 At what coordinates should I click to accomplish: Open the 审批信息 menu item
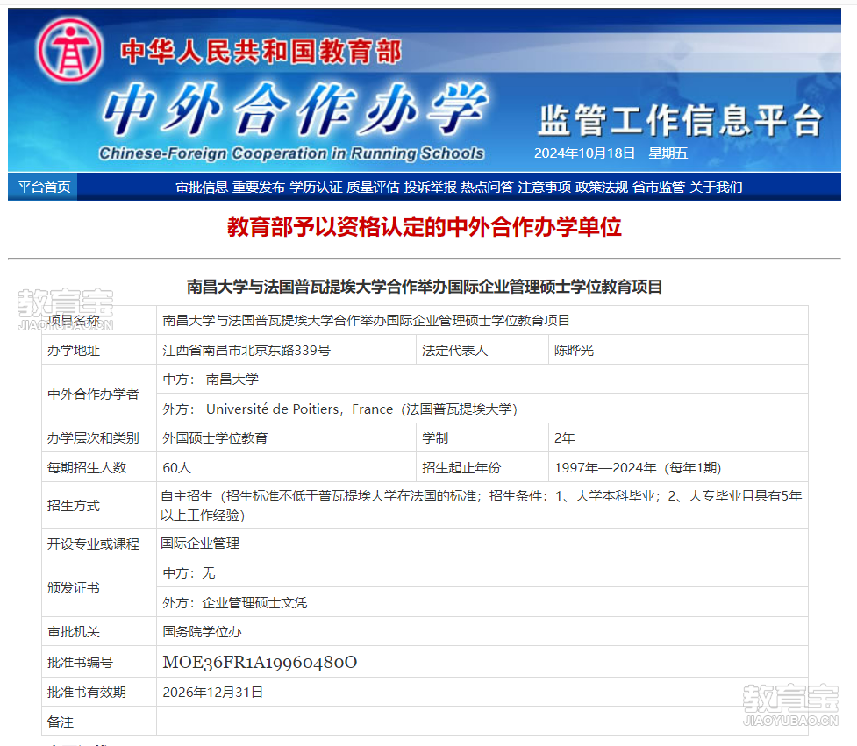pyautogui.click(x=202, y=188)
